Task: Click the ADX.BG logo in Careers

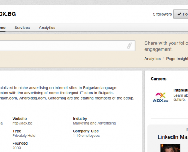Action: point(160,97)
